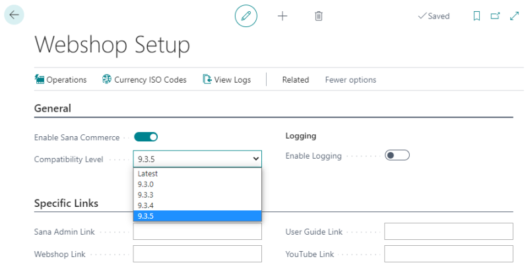
Task: Click the Currency ISO Codes globe icon
Action: (107, 79)
